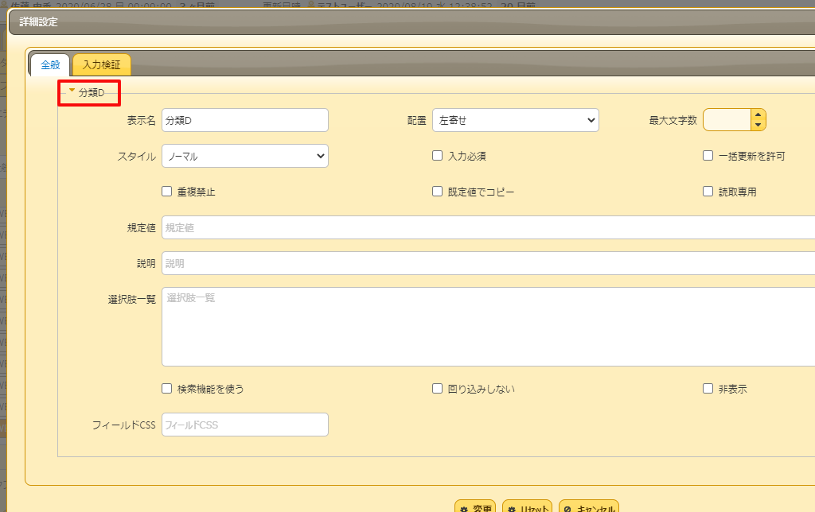The height and width of the screenshot is (512, 815).
Task: Check the 既定値でコピー option
Action: 437,191
